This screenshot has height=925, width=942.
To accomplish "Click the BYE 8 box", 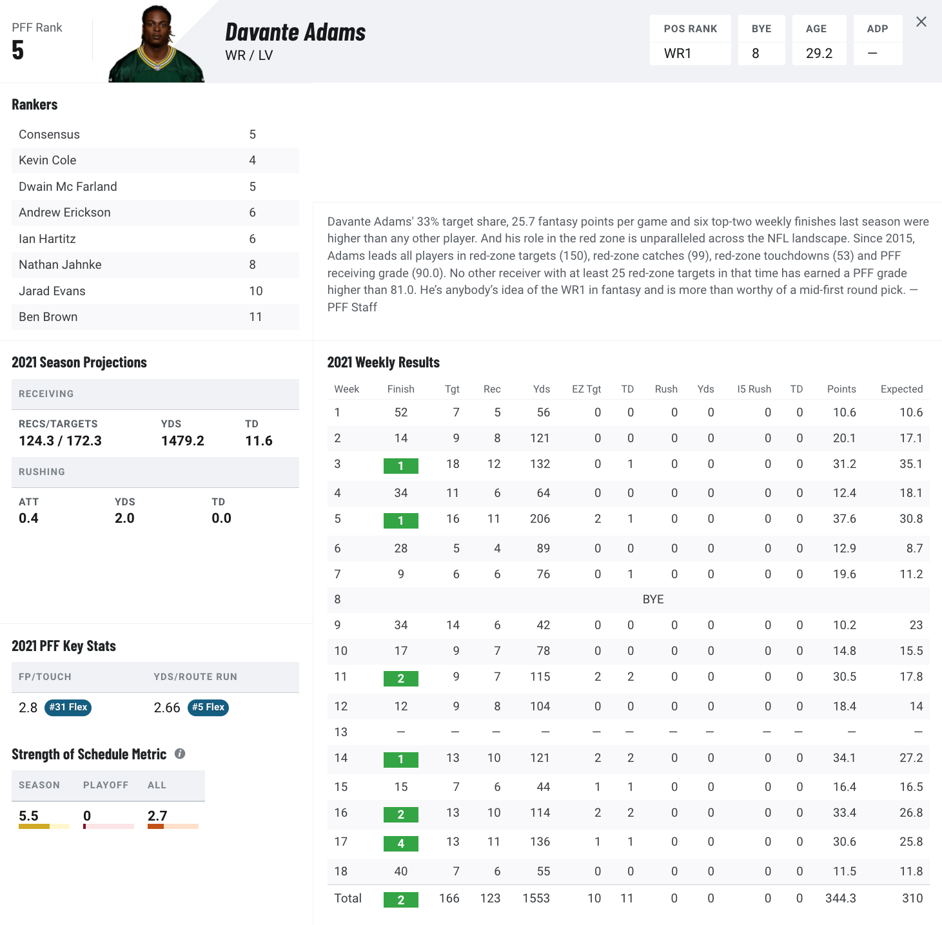I will point(761,40).
